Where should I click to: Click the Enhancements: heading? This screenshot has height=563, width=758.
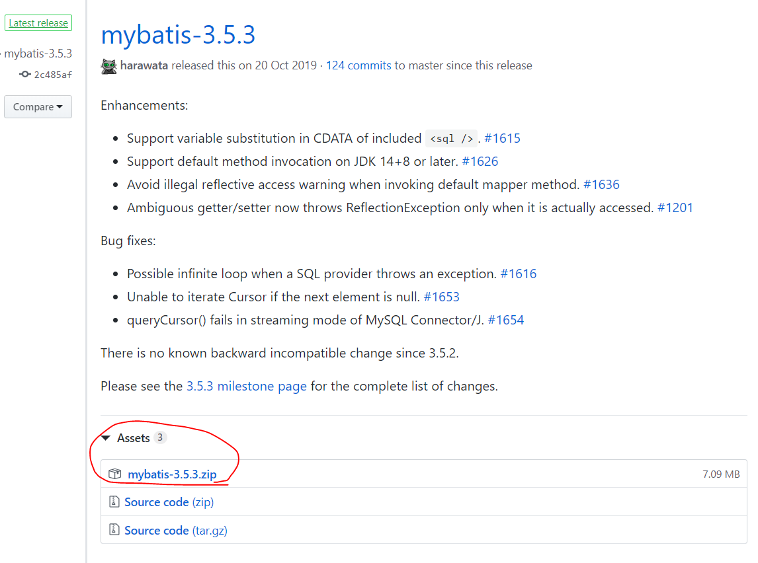[144, 105]
